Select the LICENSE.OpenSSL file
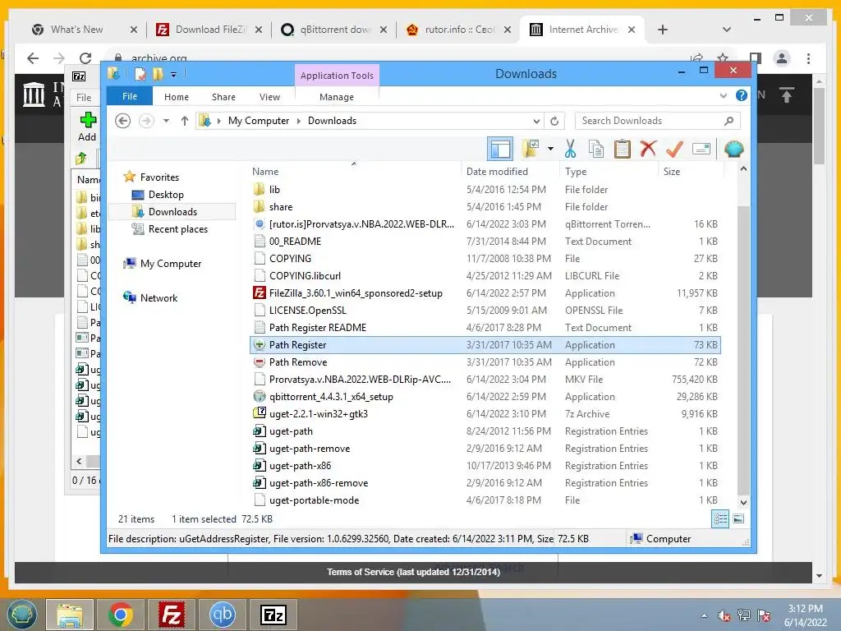The image size is (841, 631). 485,310
